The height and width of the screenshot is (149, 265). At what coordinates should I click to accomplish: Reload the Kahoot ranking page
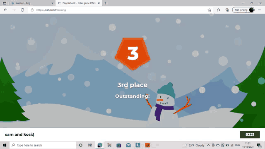[22, 10]
